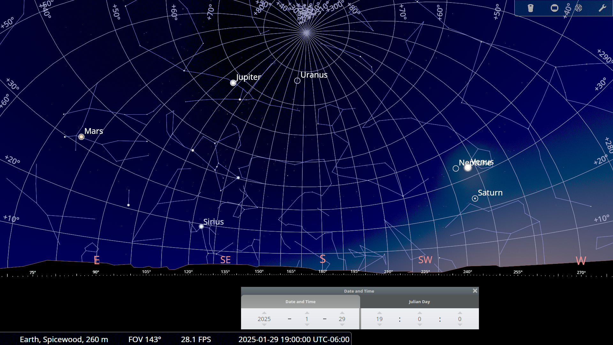Select the Mars planet marker
The height and width of the screenshot is (345, 613).
pyautogui.click(x=81, y=137)
